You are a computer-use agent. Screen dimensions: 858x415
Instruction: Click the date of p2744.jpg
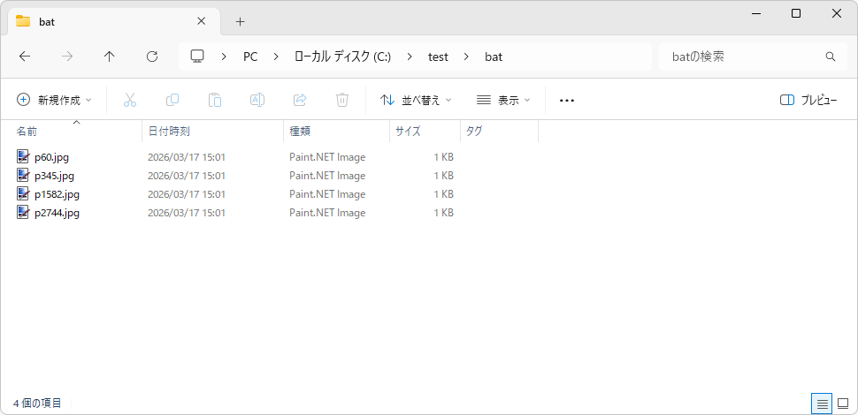pyautogui.click(x=187, y=213)
